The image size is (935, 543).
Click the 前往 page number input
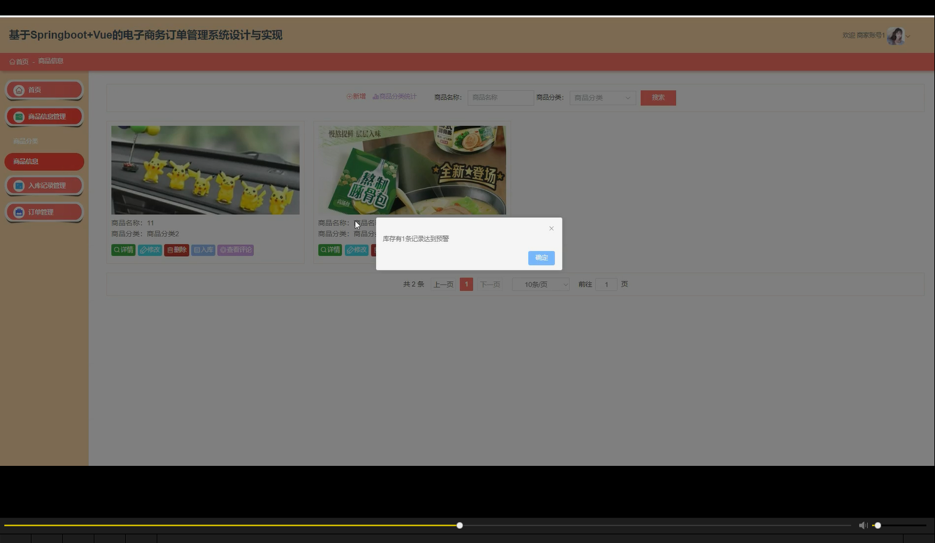(606, 284)
